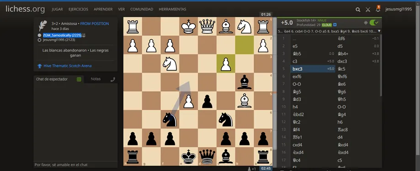The height and width of the screenshot is (171, 420).
Task: Click the move list scrollbar
Action: pyautogui.click(x=381, y=66)
